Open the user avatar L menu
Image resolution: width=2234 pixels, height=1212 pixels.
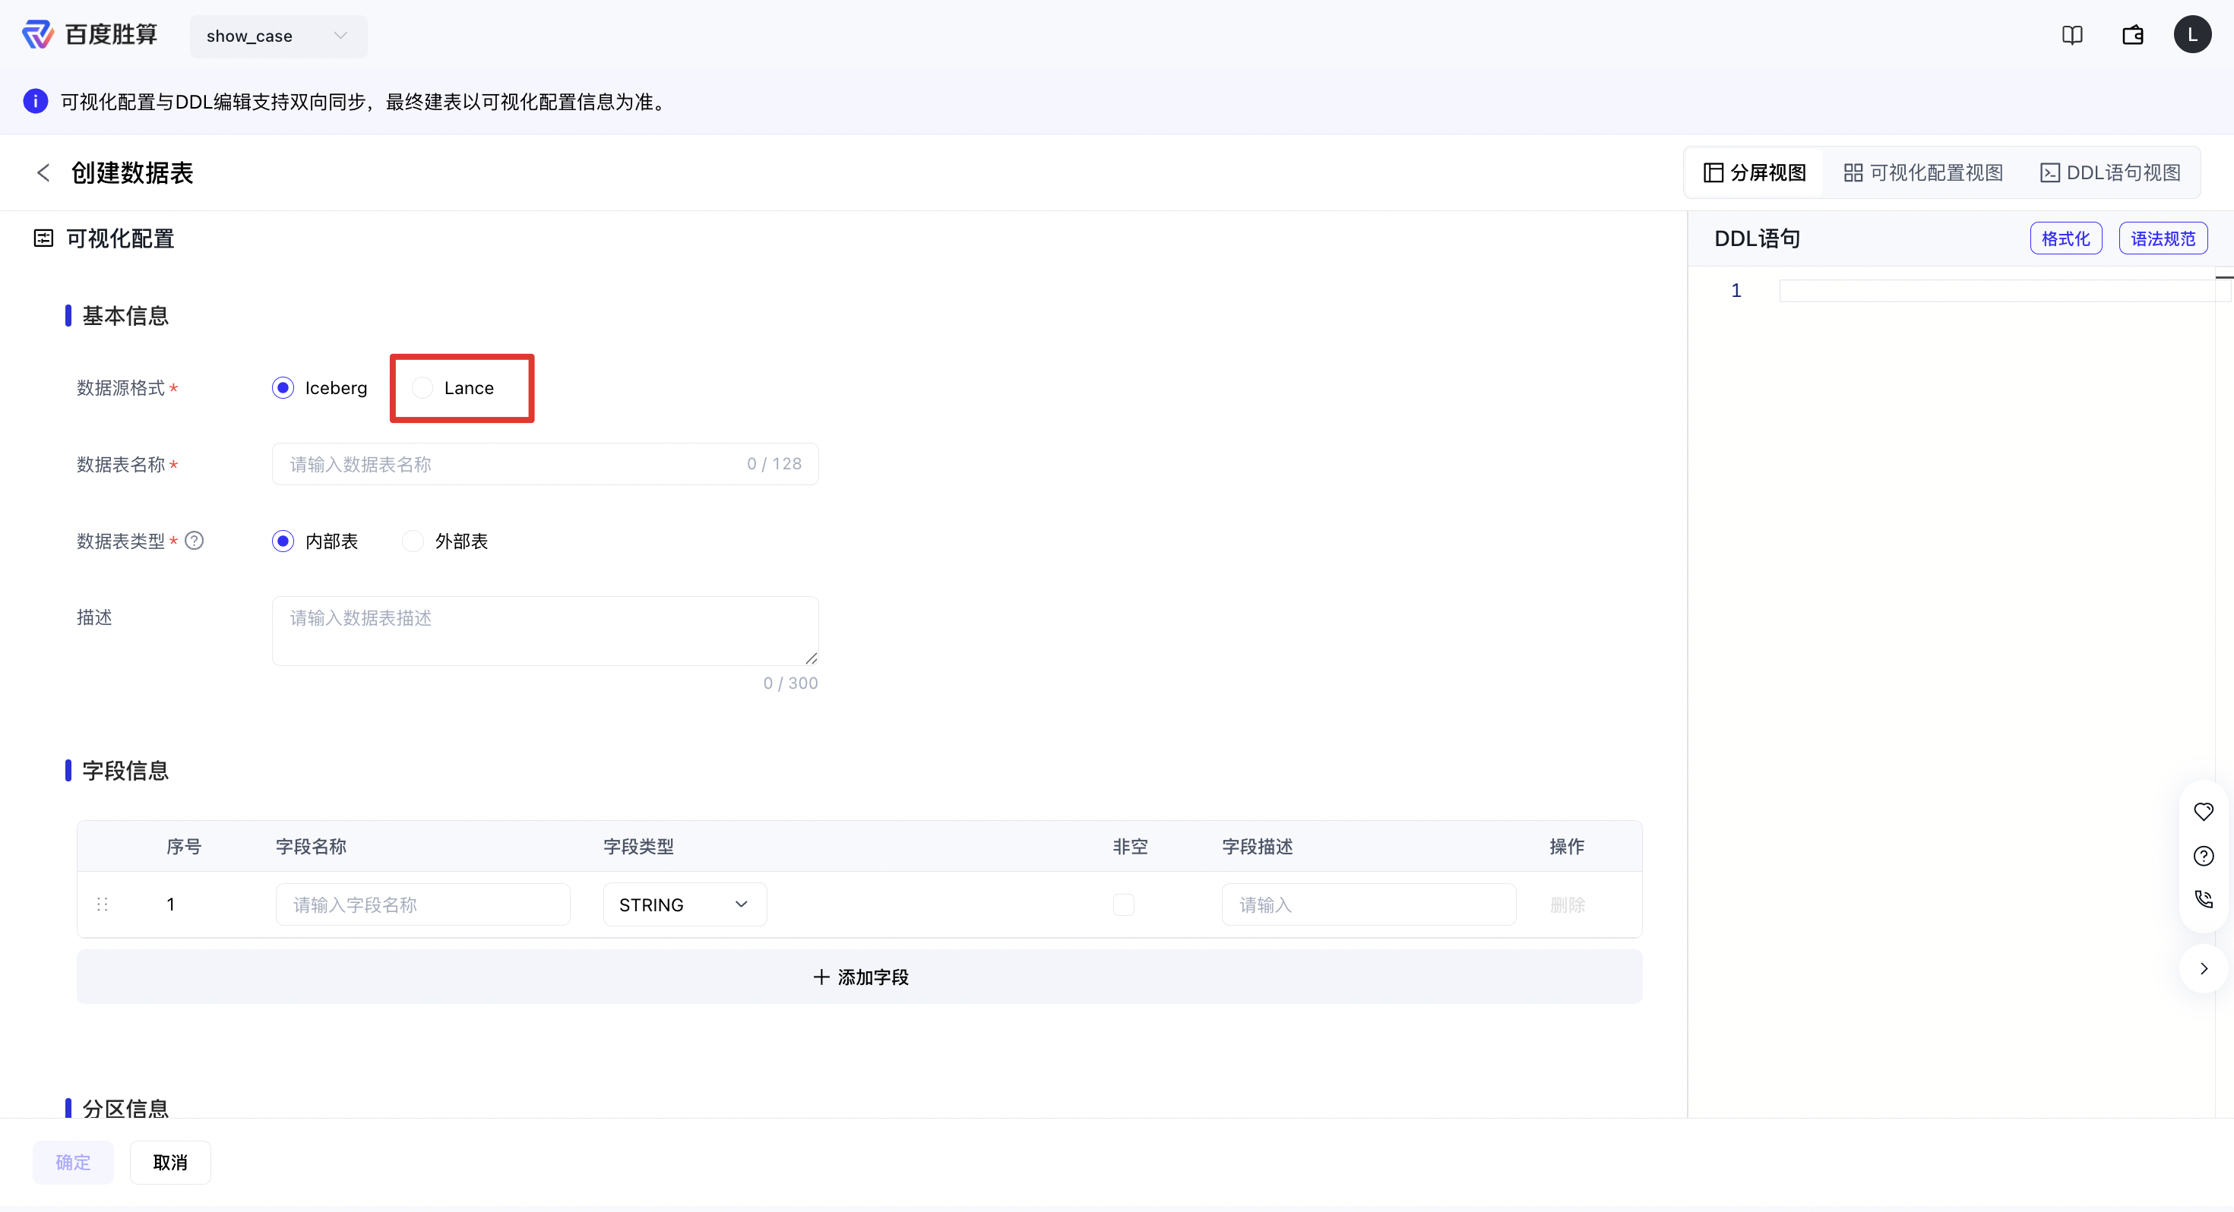click(2192, 35)
